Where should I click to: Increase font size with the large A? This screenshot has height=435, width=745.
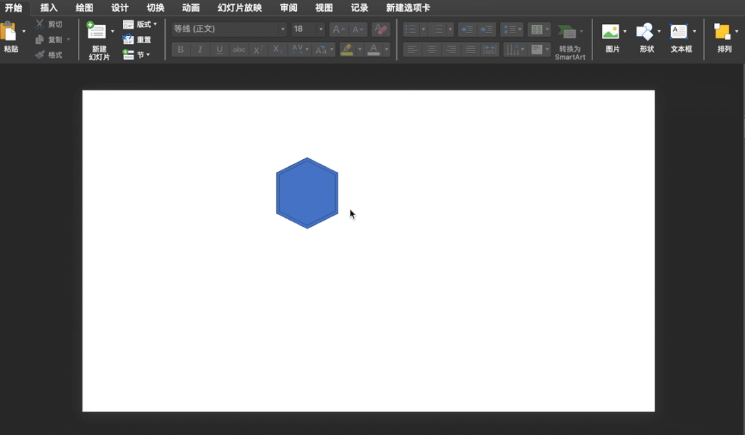[x=338, y=30]
